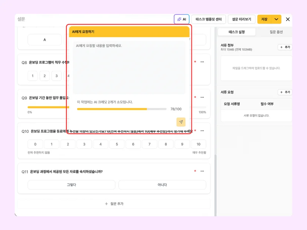This screenshot has width=307, height=230.
Task: Send the AI request with paper plane icon
Action: click(181, 122)
